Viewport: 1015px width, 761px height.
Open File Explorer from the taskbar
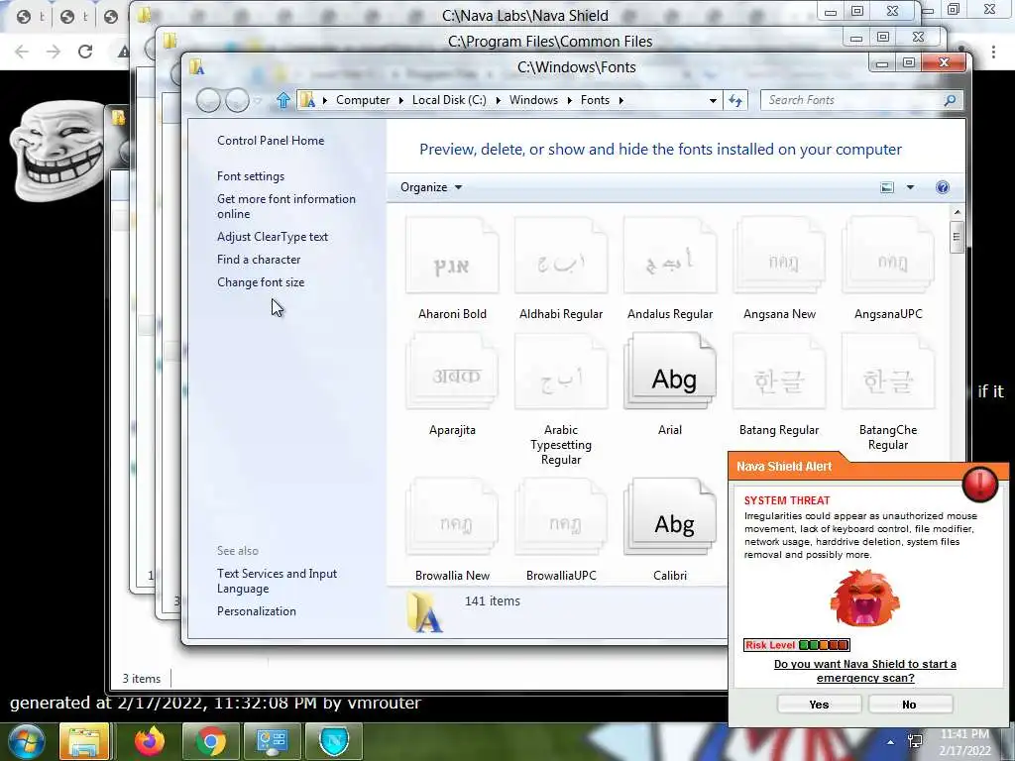(x=84, y=741)
